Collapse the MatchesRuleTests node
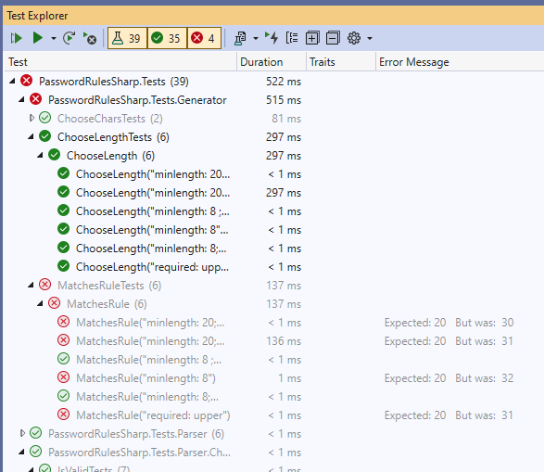Viewport: 544px width, 472px height. click(x=31, y=286)
